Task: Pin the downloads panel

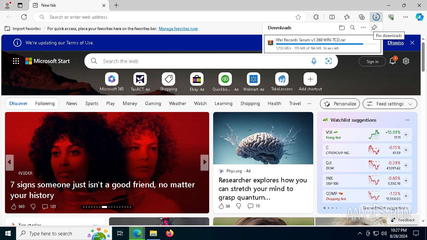Action: click(374, 28)
